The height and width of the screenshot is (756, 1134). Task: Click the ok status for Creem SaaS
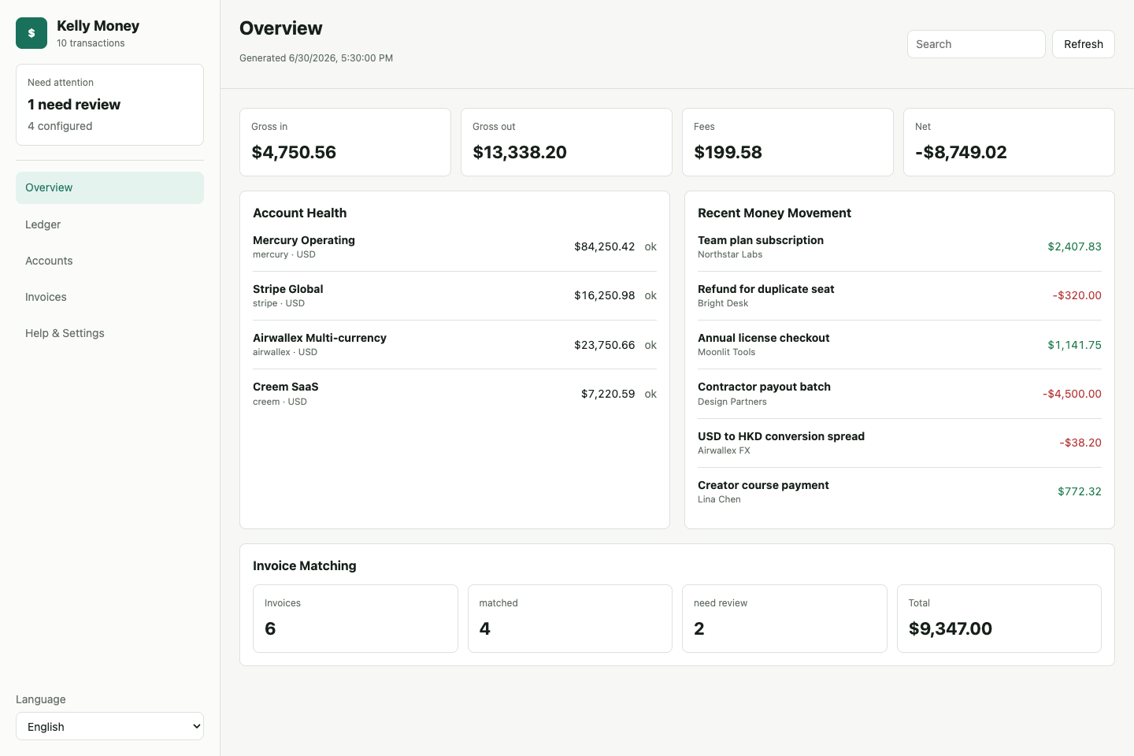click(x=650, y=394)
